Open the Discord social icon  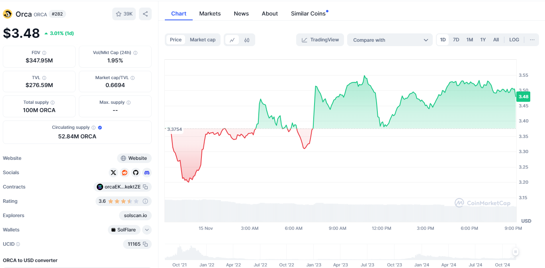tap(147, 173)
